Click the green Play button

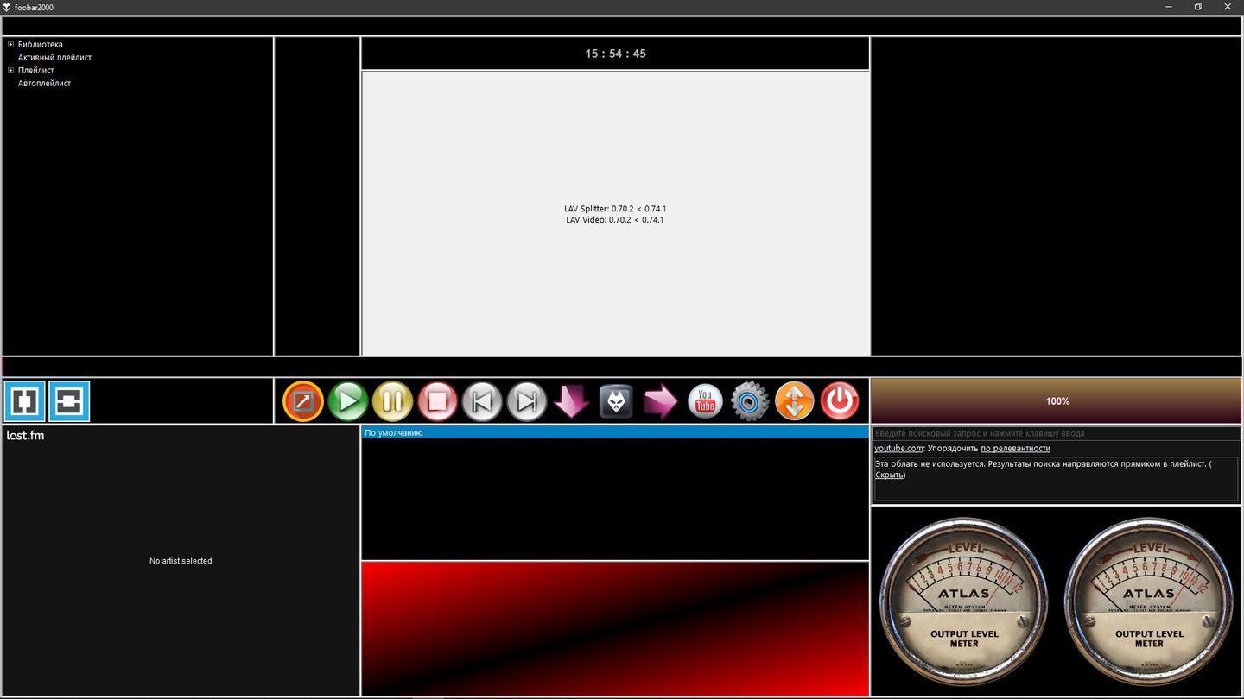348,401
